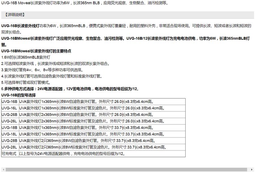Select the UVG-28L model cell in table
Screen dimensions: 257x172
pos(9,147)
